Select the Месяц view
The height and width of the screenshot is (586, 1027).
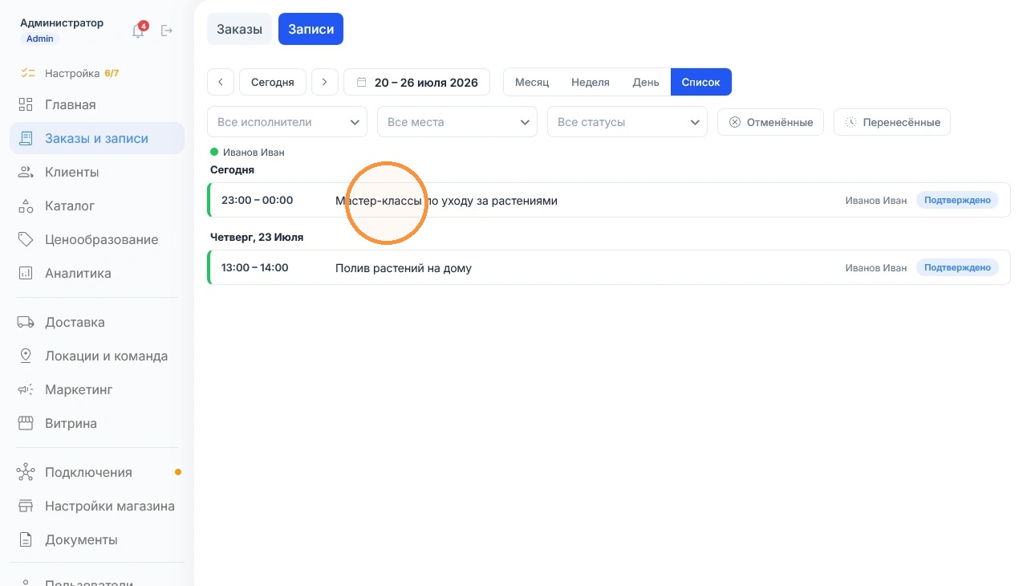click(532, 82)
